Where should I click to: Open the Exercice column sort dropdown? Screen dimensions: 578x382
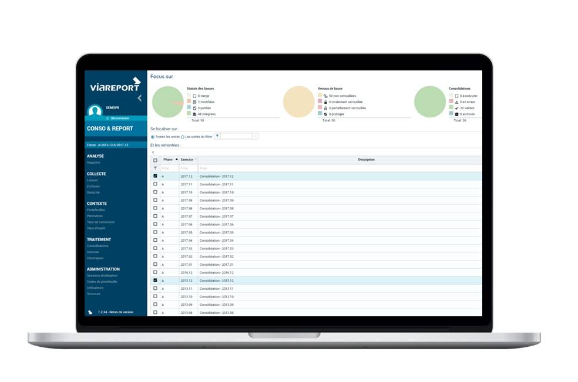(196, 160)
